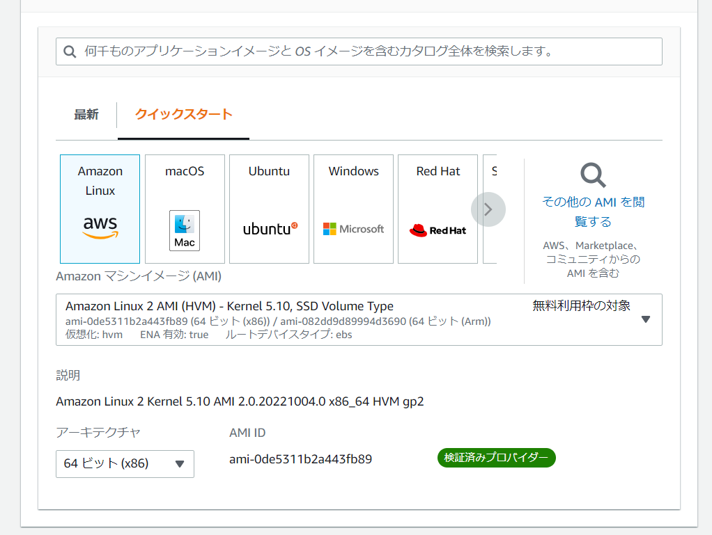The height and width of the screenshot is (535, 712).
Task: Open the その他の AMI を閲覧する link
Action: click(593, 211)
